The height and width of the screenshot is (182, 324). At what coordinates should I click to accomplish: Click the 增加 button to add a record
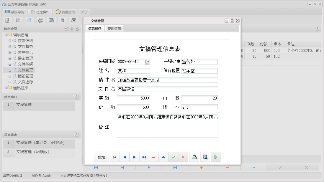coord(101,157)
